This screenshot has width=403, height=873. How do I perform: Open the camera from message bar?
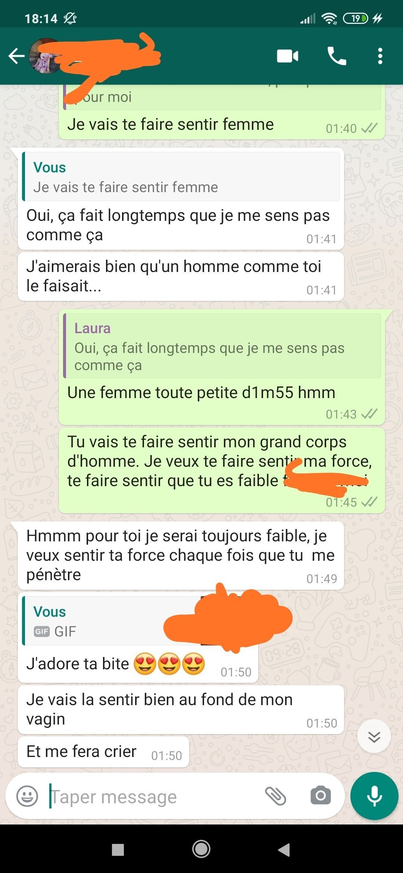[x=321, y=795]
